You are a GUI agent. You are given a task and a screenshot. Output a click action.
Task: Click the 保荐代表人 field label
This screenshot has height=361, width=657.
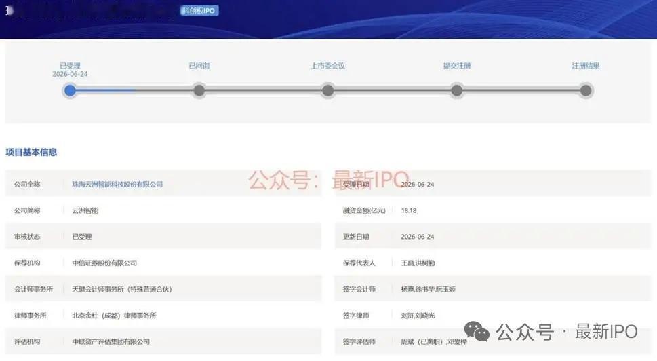click(x=359, y=263)
